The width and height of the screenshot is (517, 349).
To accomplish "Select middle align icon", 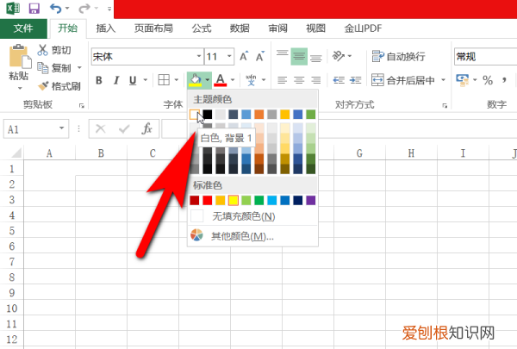I will (299, 56).
